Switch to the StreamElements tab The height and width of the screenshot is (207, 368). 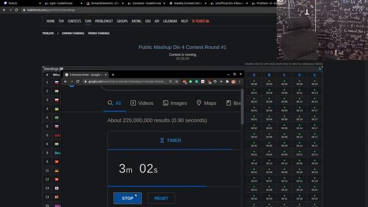105,3
